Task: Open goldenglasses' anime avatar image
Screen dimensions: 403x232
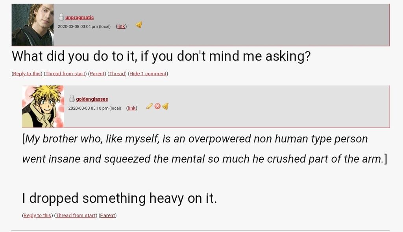Action: click(x=43, y=107)
